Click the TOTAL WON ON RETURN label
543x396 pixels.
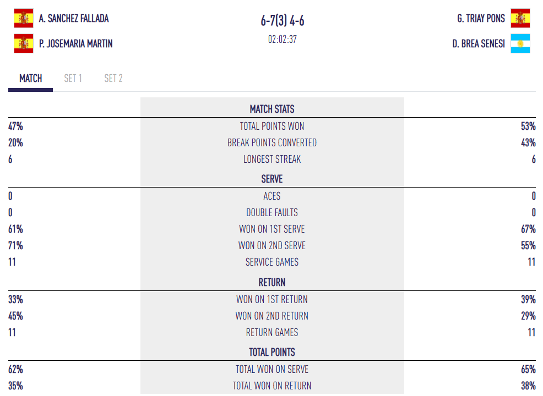pyautogui.click(x=272, y=386)
